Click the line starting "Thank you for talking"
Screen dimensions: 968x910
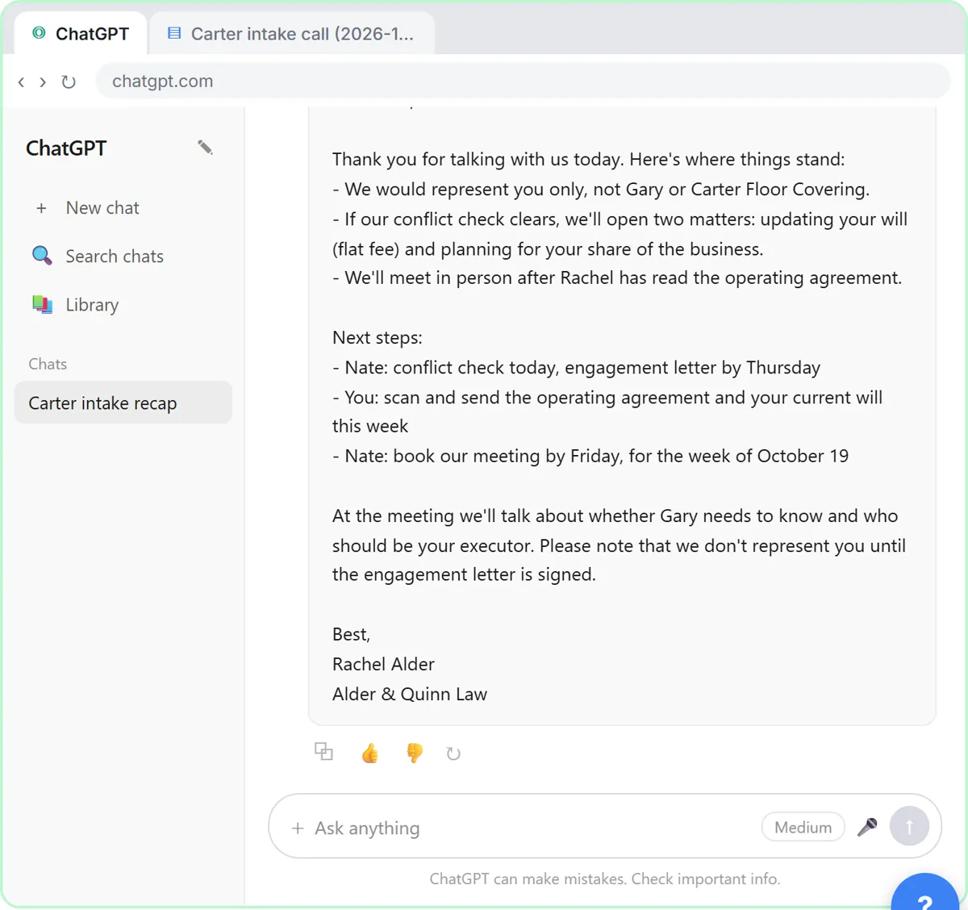click(x=589, y=160)
